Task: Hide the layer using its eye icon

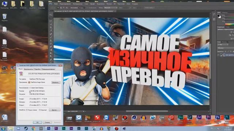Action: click(x=219, y=55)
